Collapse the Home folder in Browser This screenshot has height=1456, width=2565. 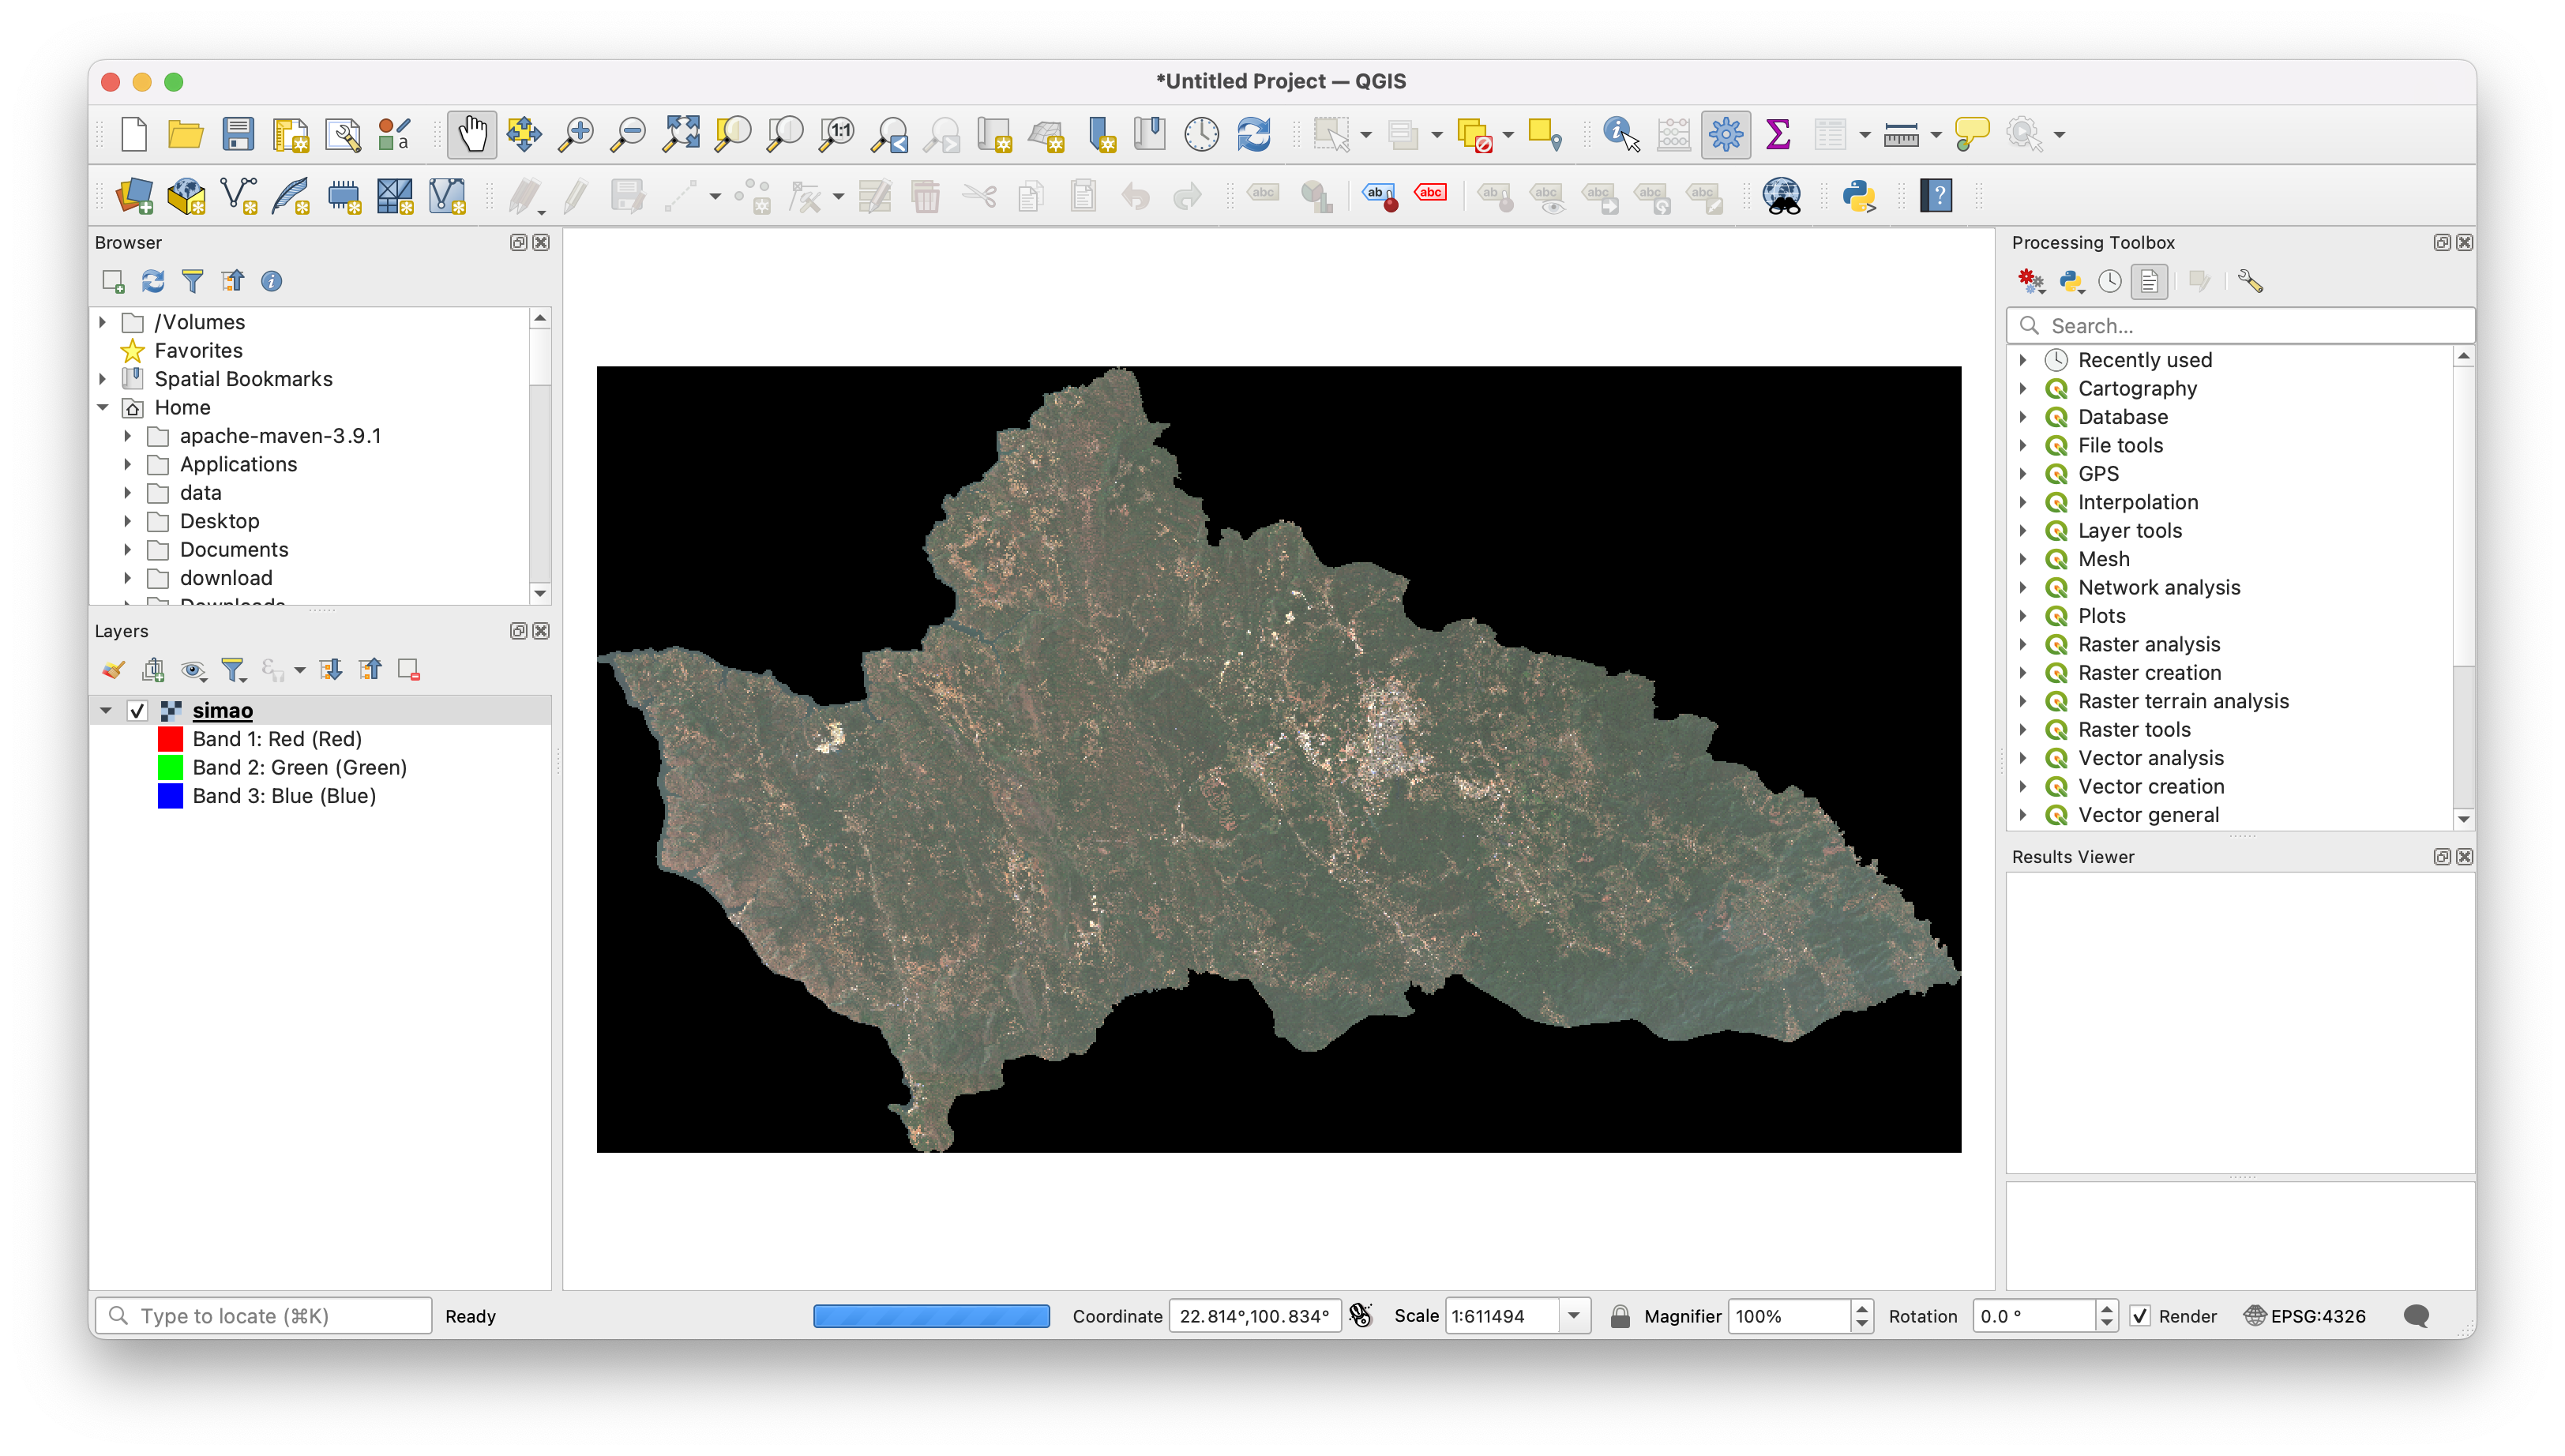(x=103, y=407)
